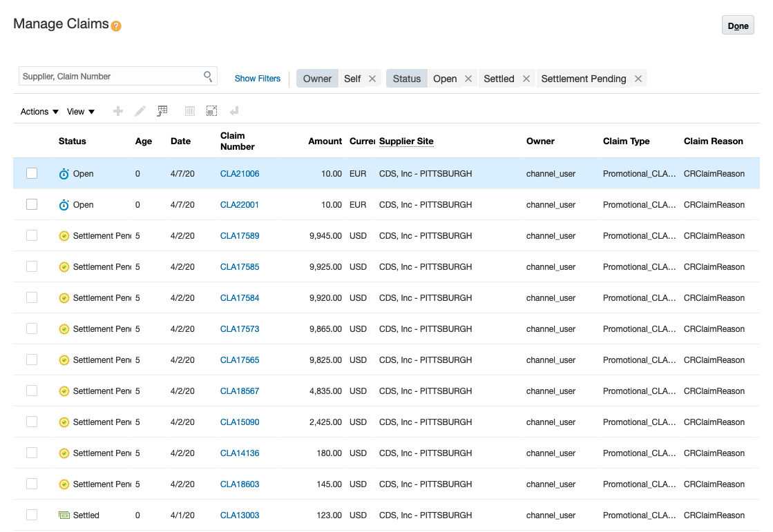This screenshot has height=532, width=773.
Task: Check the row checkbox for claim CLA17585
Action: 32,266
